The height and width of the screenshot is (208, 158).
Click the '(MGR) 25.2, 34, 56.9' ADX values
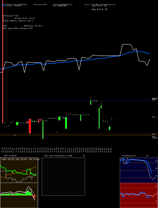pyautogui.click(x=33, y=26)
